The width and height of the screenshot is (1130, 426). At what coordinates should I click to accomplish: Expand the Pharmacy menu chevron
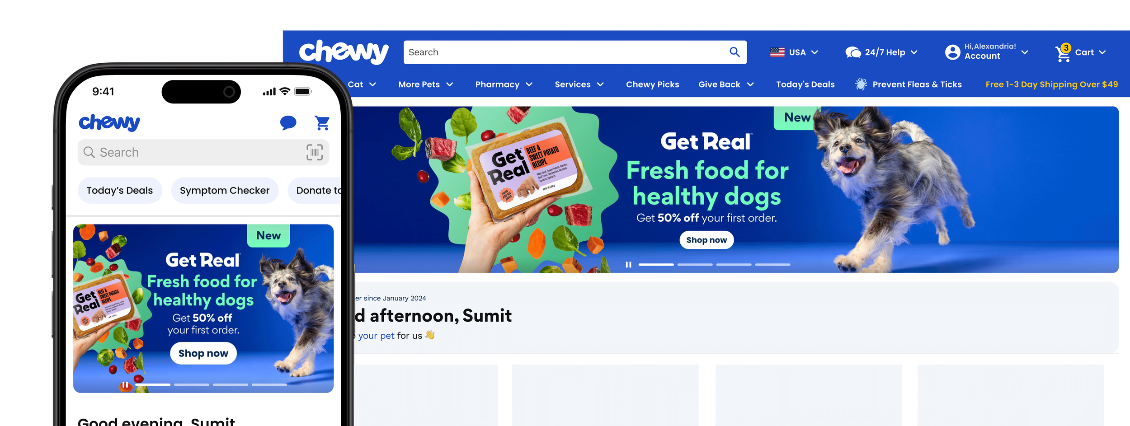tap(529, 84)
